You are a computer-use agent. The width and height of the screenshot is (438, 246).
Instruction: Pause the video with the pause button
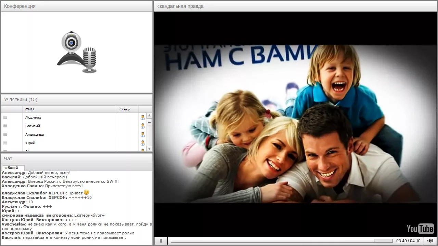(x=161, y=241)
